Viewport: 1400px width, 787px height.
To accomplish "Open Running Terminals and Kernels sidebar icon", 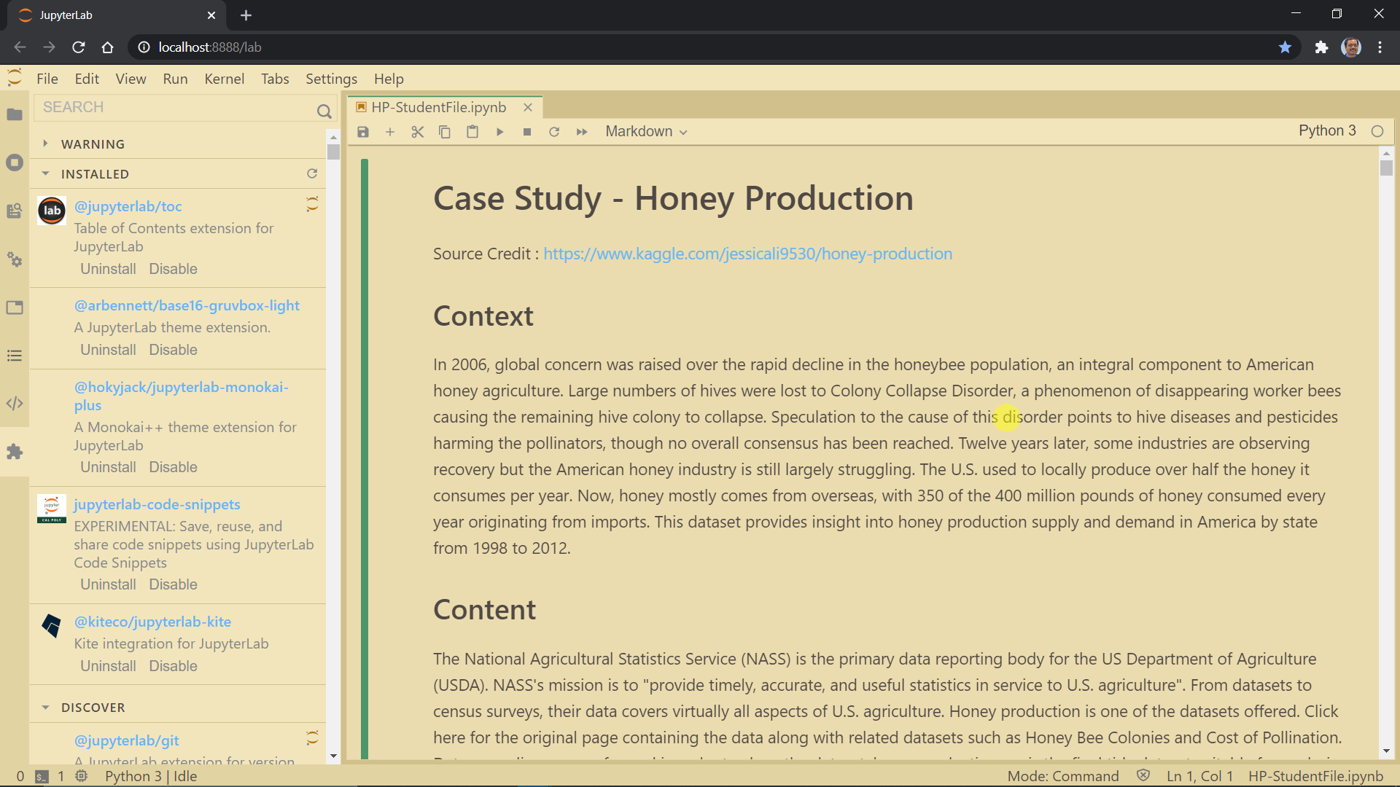I will (x=15, y=163).
